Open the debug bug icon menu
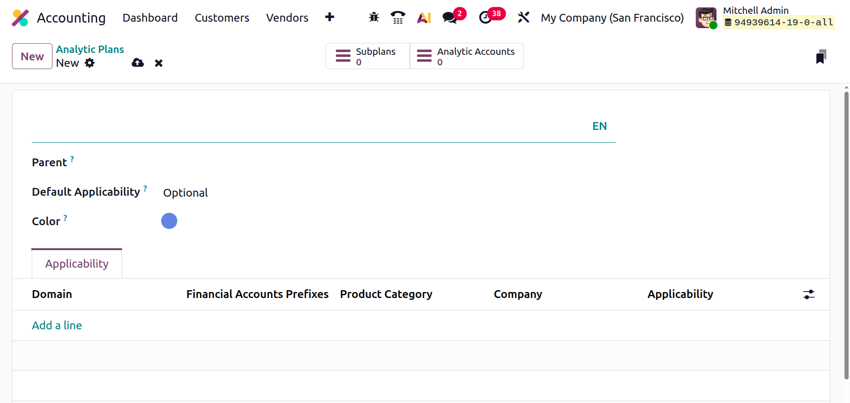 click(374, 18)
